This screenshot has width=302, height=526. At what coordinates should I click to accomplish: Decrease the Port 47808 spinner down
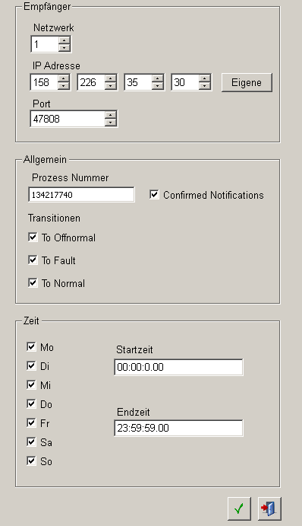[x=110, y=122]
